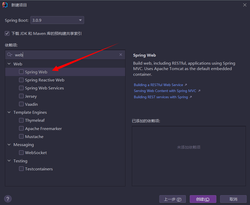Screen dimensions: 250x205
Task: Select the WebSocket dependency checkbox
Action: point(21,153)
